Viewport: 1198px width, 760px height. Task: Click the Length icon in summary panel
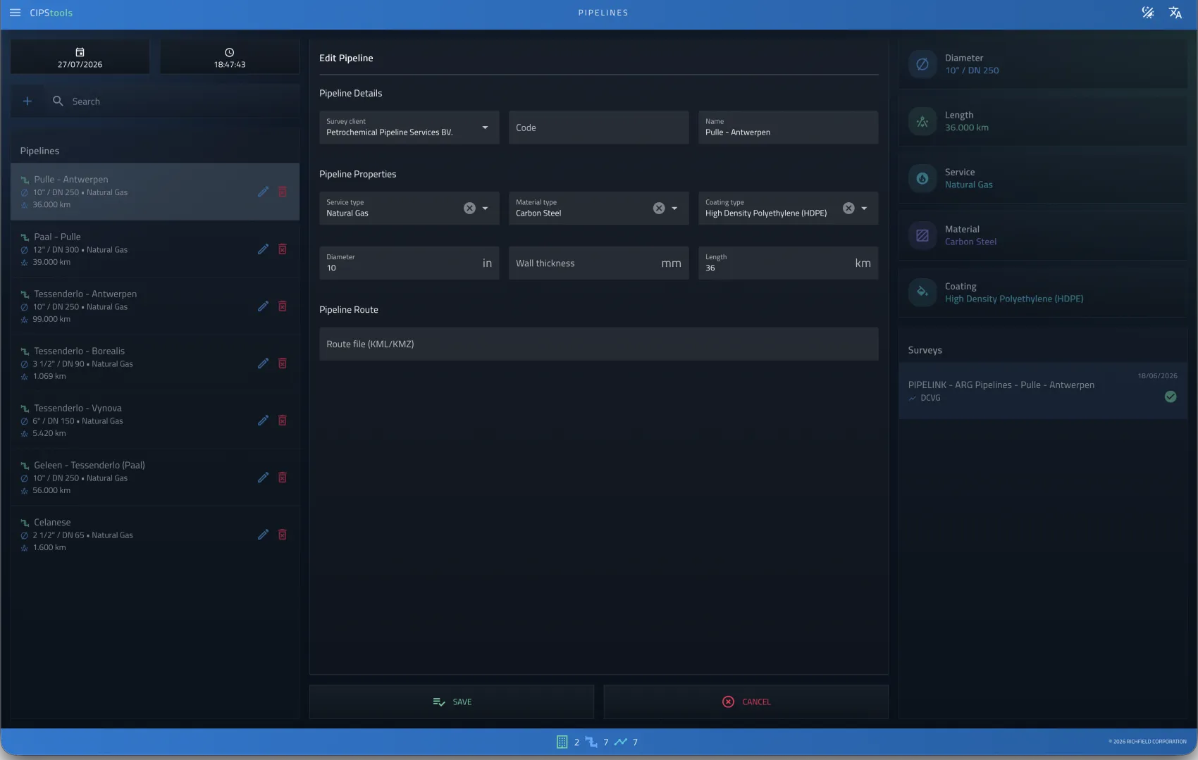[x=922, y=121]
